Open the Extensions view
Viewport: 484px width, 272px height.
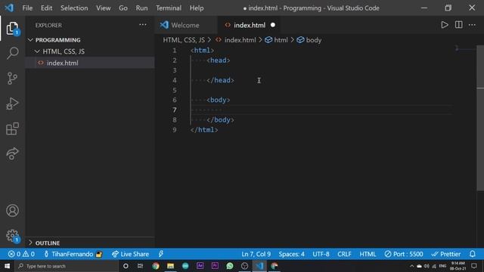click(12, 129)
